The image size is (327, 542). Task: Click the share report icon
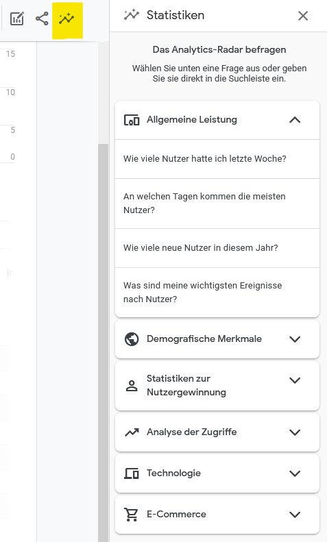[x=42, y=19]
